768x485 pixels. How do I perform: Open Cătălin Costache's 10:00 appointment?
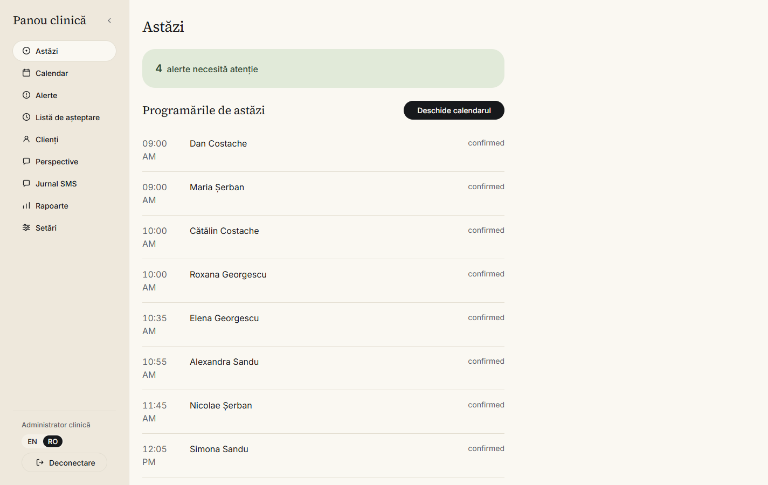[x=323, y=237]
